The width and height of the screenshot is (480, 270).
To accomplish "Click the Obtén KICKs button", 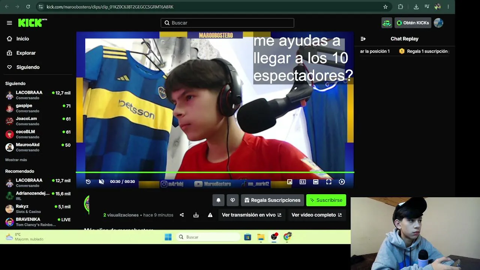I will click(413, 23).
